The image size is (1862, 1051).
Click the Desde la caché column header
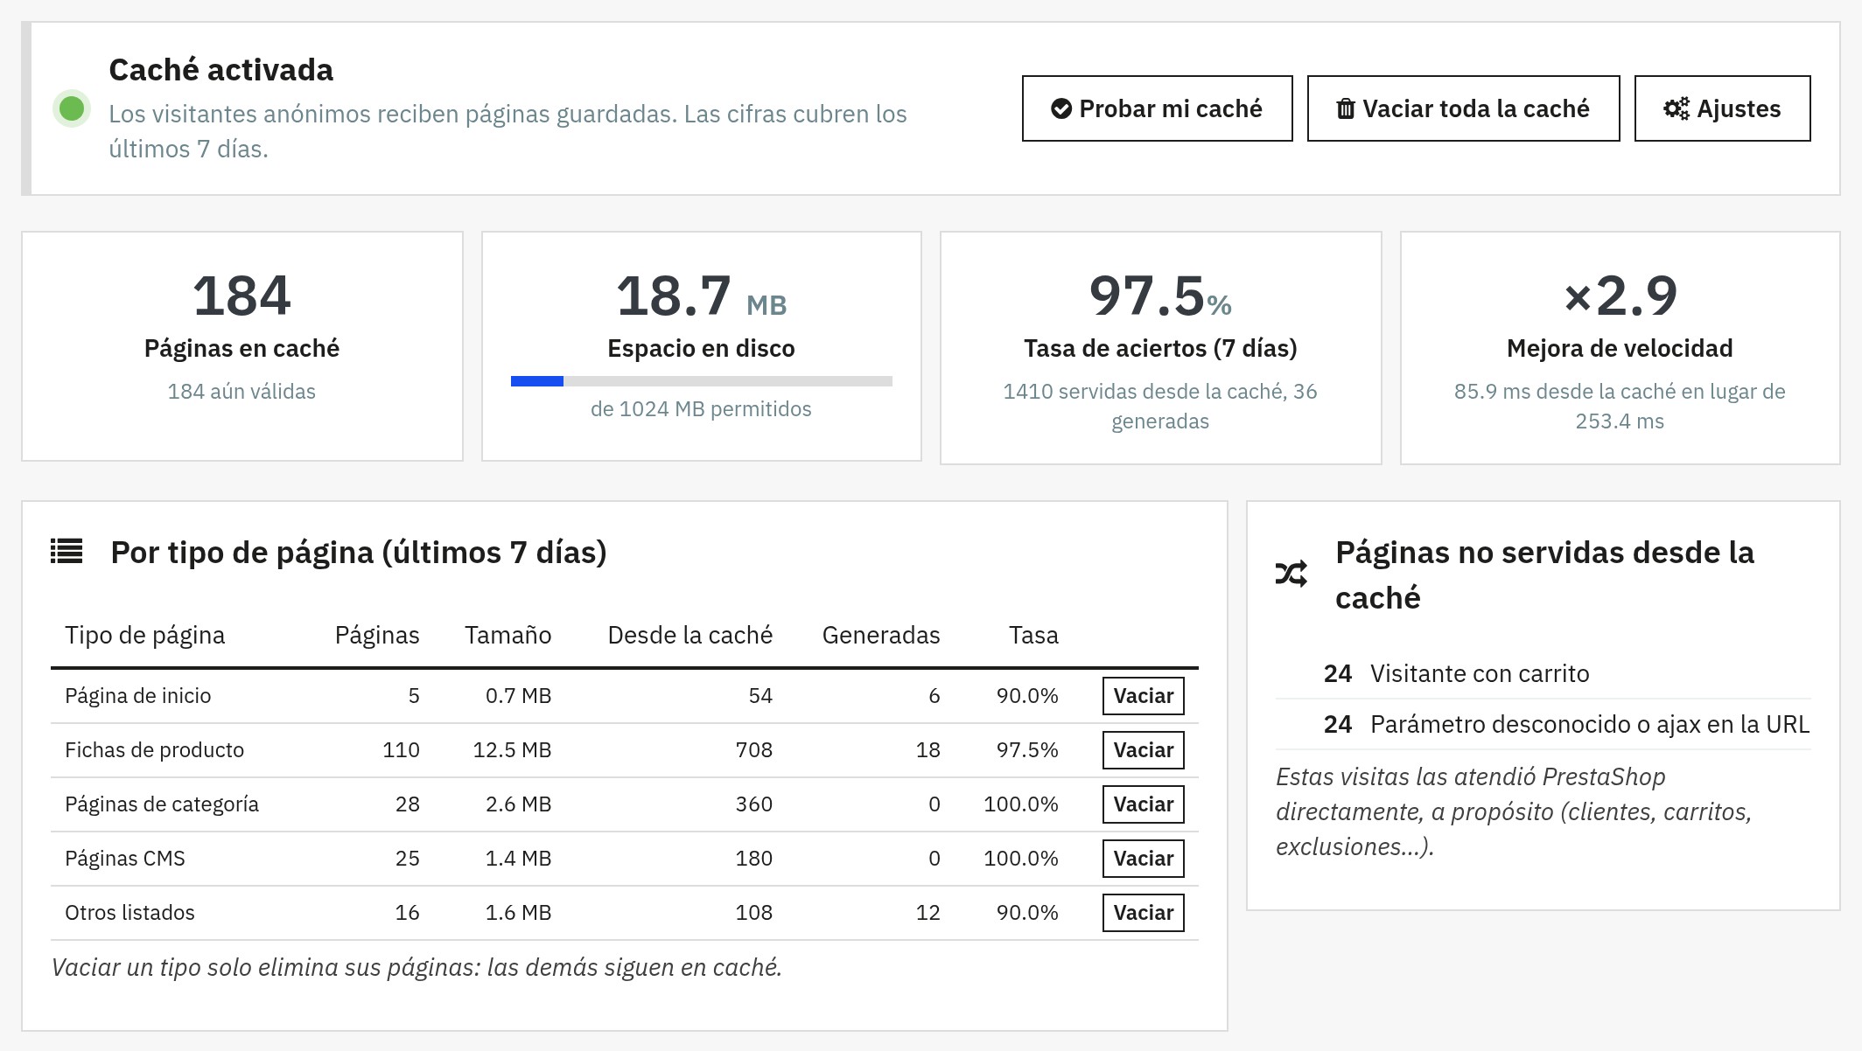[689, 635]
